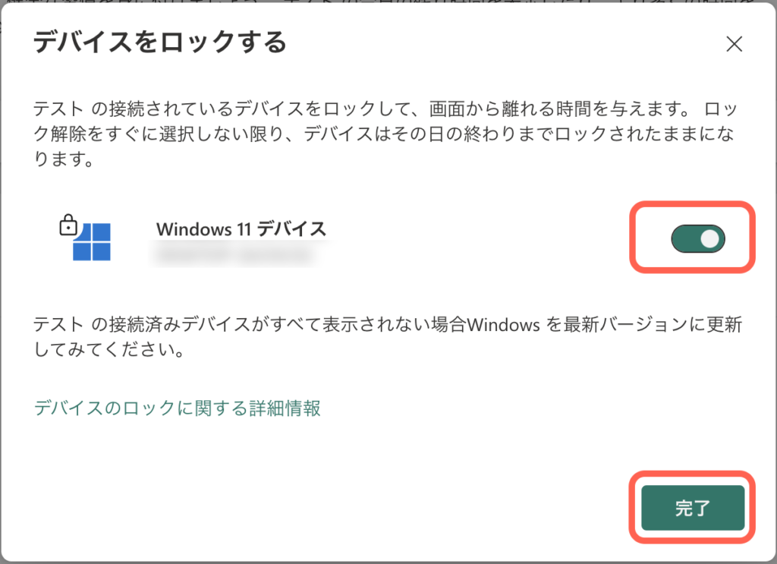Click the blurred device name under Windows 11 デバイス
Viewport: 777px width, 564px height.
click(x=233, y=255)
